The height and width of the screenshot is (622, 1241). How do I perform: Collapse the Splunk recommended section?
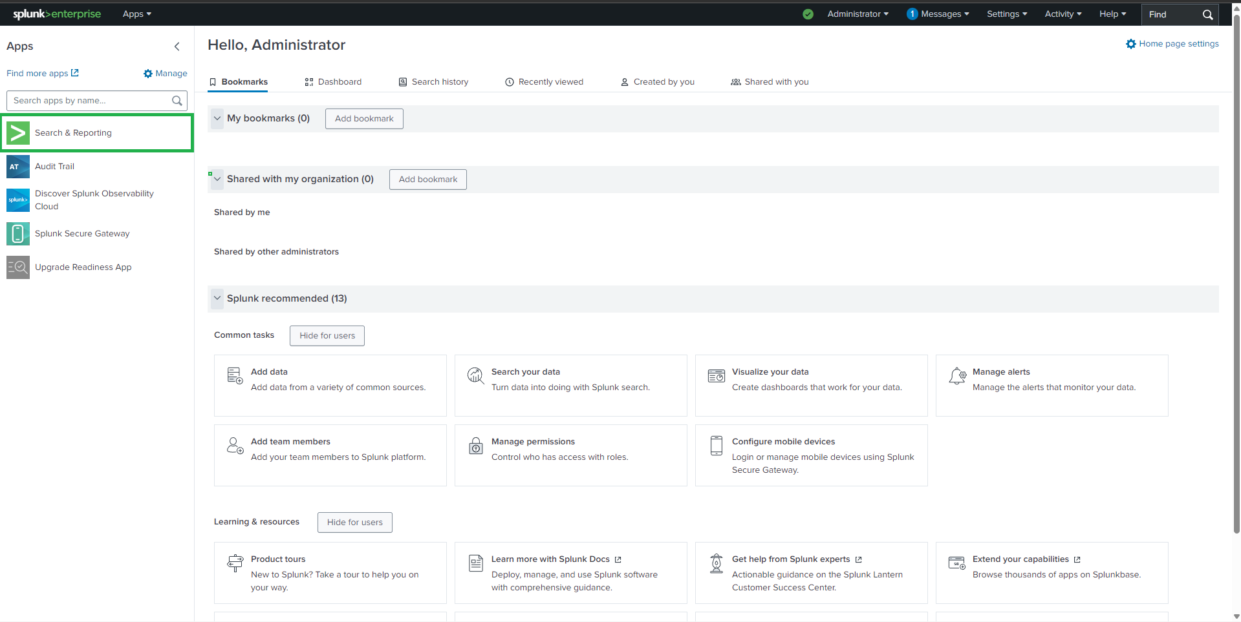click(x=217, y=298)
